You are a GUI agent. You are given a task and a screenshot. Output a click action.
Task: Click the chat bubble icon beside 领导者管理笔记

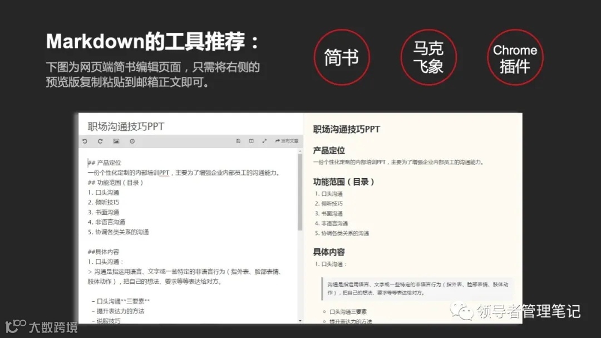462,312
